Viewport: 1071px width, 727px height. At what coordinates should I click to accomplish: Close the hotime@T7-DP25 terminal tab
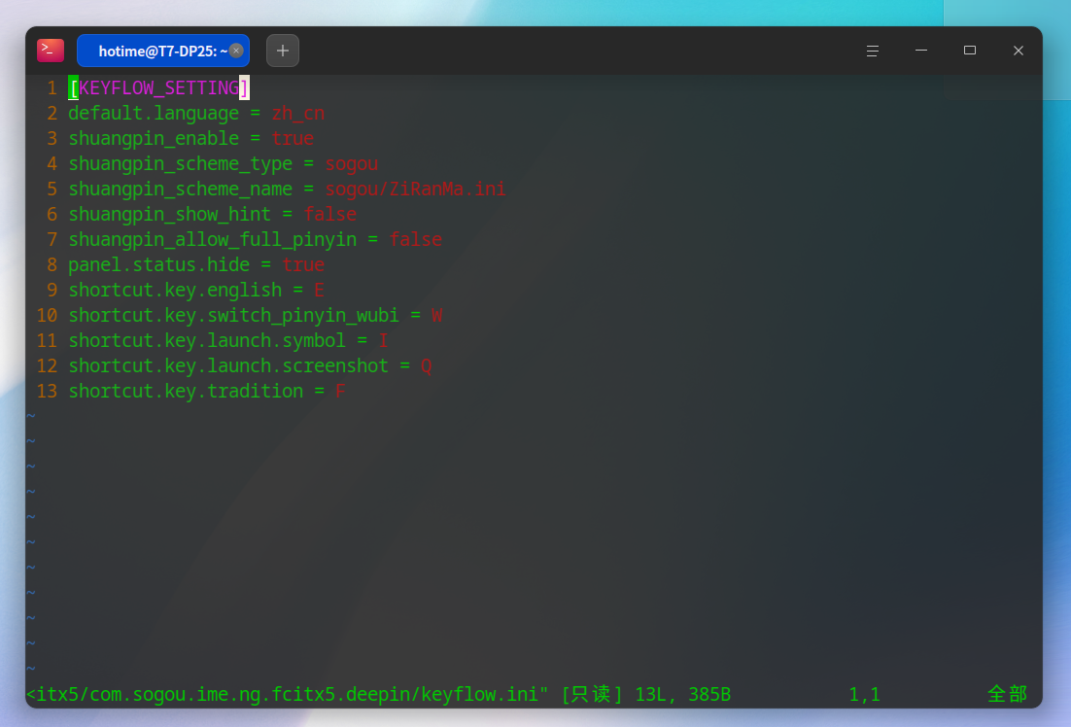pyautogui.click(x=236, y=51)
